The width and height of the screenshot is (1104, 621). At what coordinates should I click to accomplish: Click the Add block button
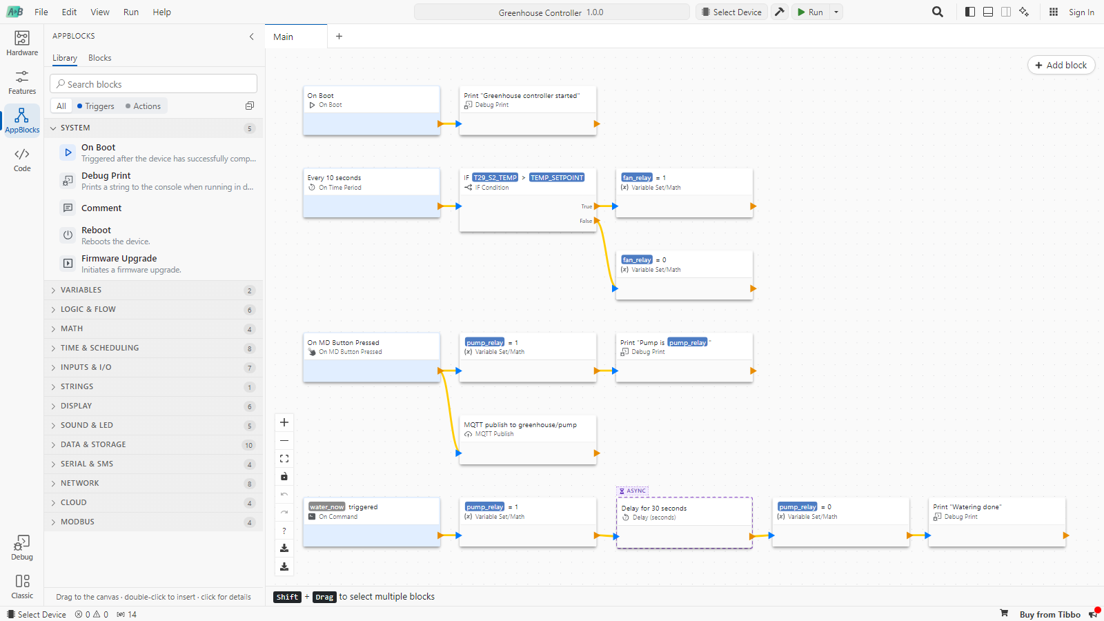pos(1061,65)
